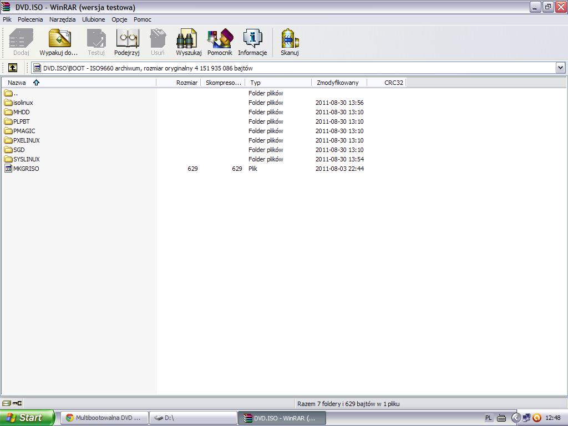Image resolution: width=568 pixels, height=426 pixels.
Task: Open the Pomoc menu
Action: 143,19
